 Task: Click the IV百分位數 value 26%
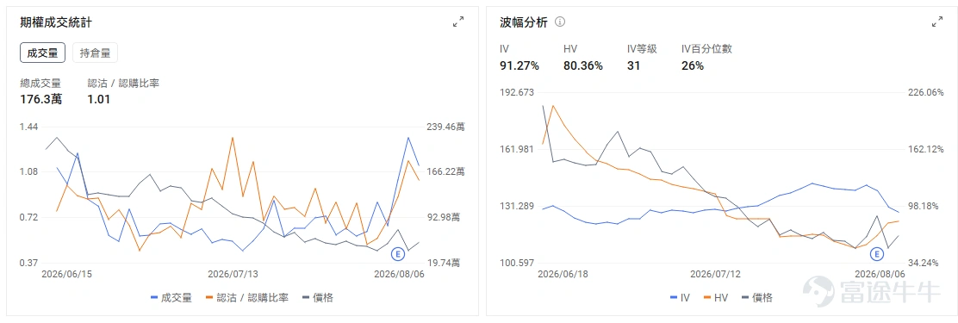coord(693,65)
